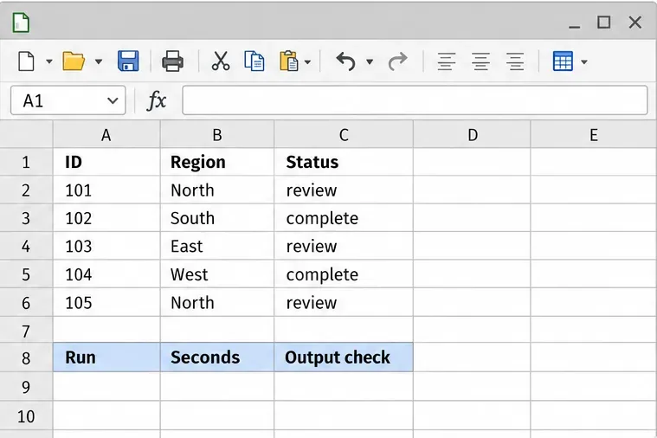
Task: Open the New document dropdown arrow
Action: coord(49,62)
